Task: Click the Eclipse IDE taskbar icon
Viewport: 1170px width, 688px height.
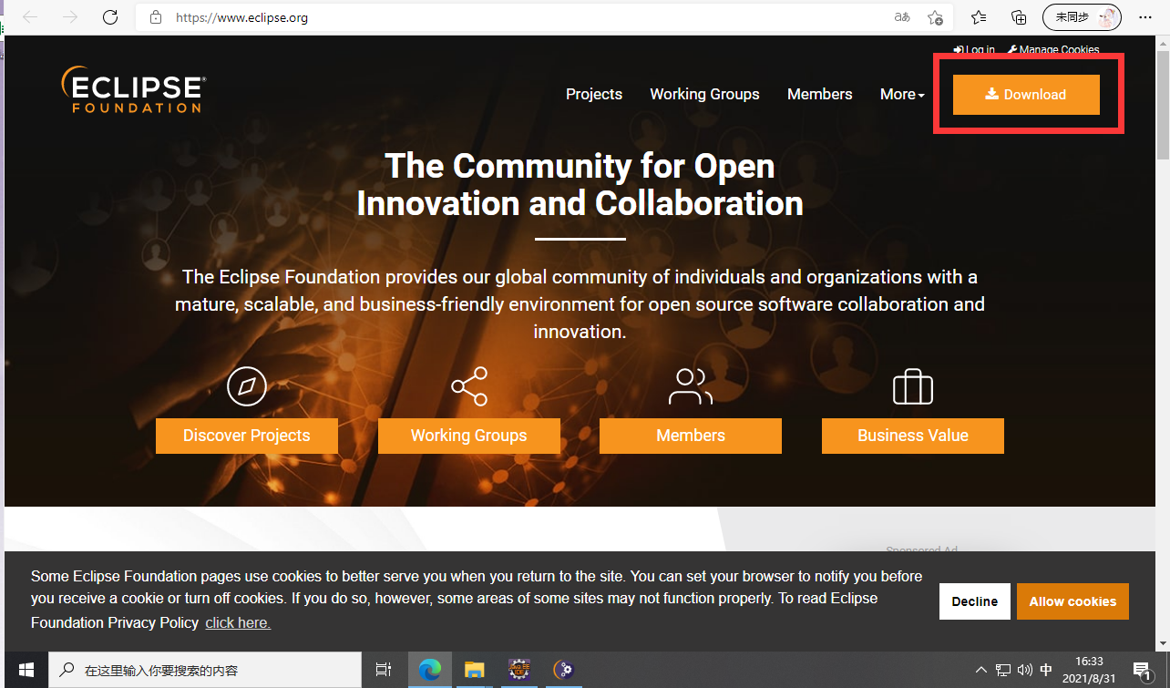Action: point(519,670)
